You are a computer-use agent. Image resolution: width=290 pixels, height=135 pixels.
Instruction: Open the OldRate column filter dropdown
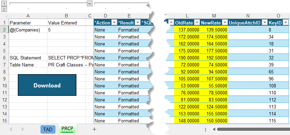point(197,23)
